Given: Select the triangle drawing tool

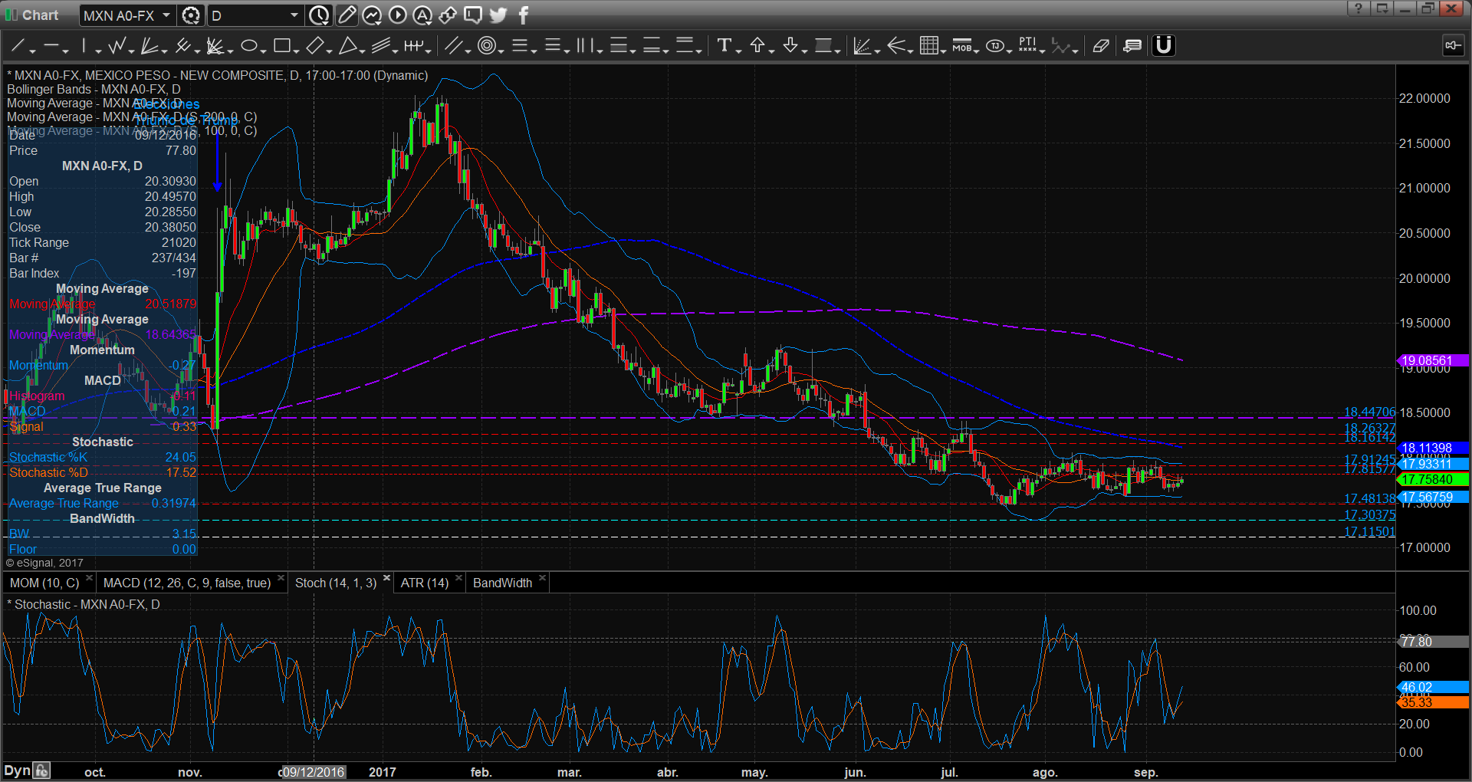Looking at the screenshot, I should [347, 46].
